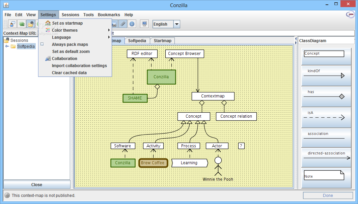Click the sessions folder with binoculars toolbar icon
Image resolution: width=358 pixels, height=204 pixels.
pyautogui.click(x=30, y=24)
